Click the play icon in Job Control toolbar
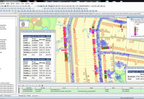 coord(25,86)
